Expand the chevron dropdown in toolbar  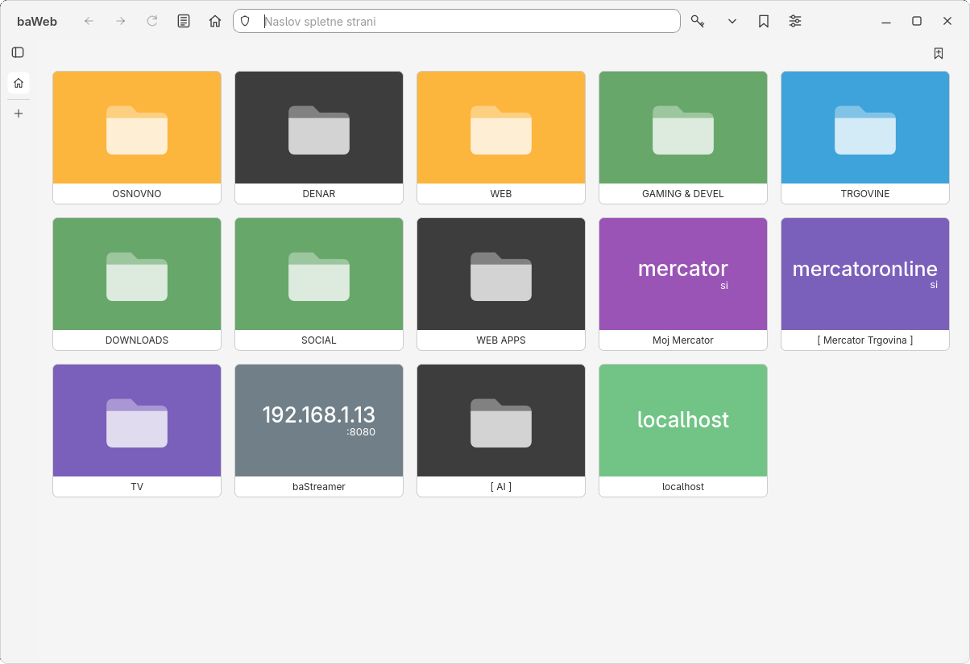pyautogui.click(x=732, y=21)
